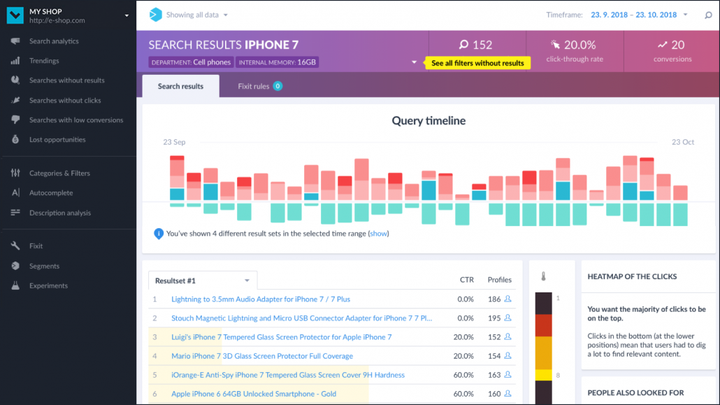The height and width of the screenshot is (405, 720).
Task: Click the Department: Cell phones filter tag
Action: pos(191,62)
